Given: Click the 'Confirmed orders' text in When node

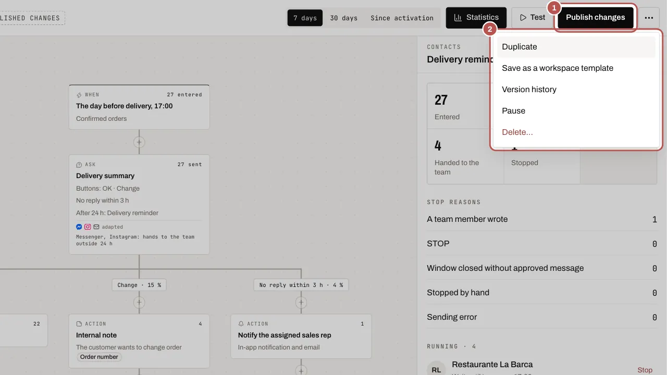Looking at the screenshot, I should 102,119.
